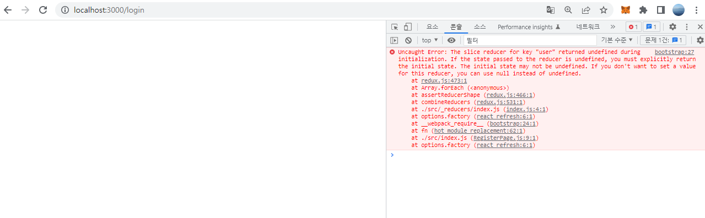Open the MetaMask fox extension

[x=626, y=10]
